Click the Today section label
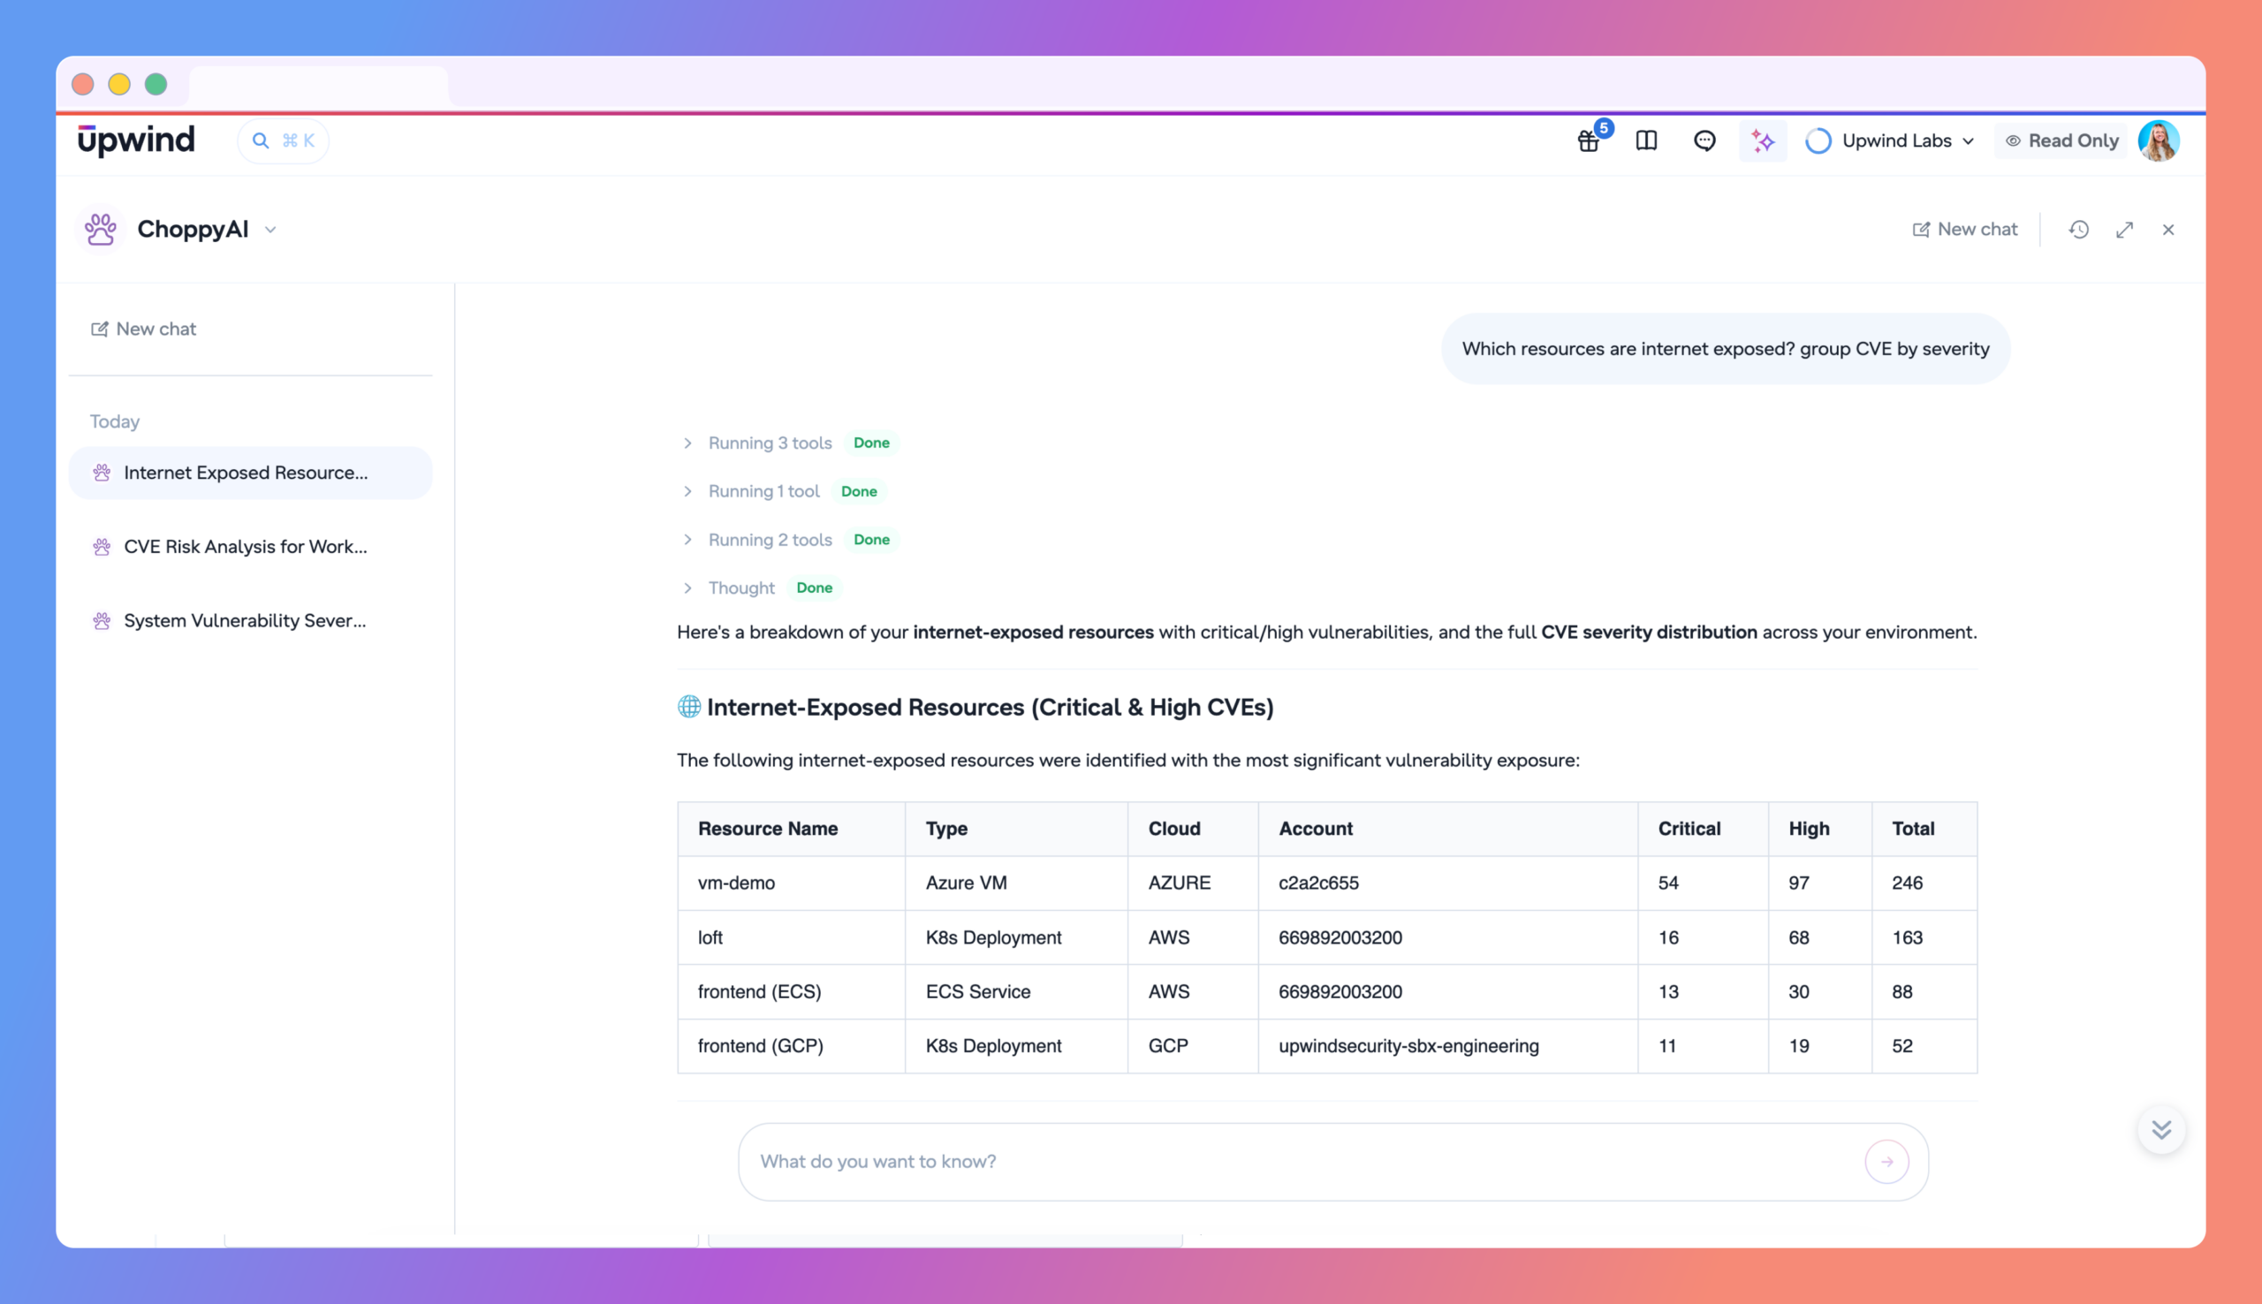The height and width of the screenshot is (1304, 2262). (115, 421)
